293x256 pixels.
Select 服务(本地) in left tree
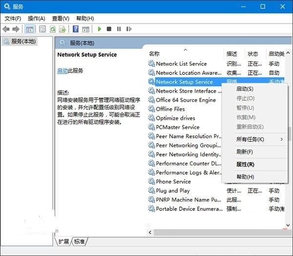[23, 42]
